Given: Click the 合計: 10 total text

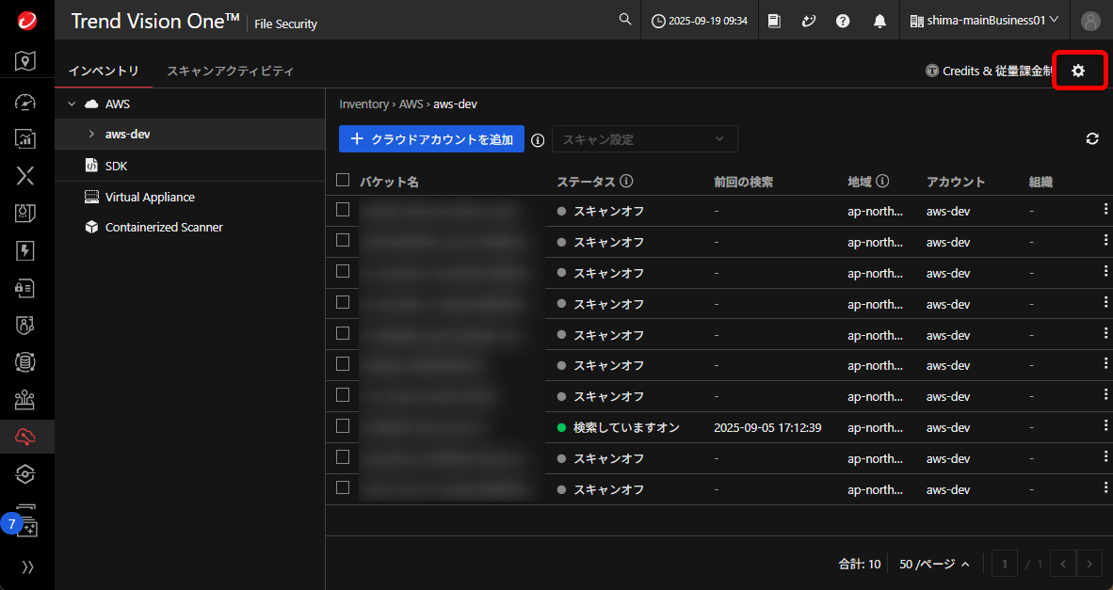Looking at the screenshot, I should (860, 564).
